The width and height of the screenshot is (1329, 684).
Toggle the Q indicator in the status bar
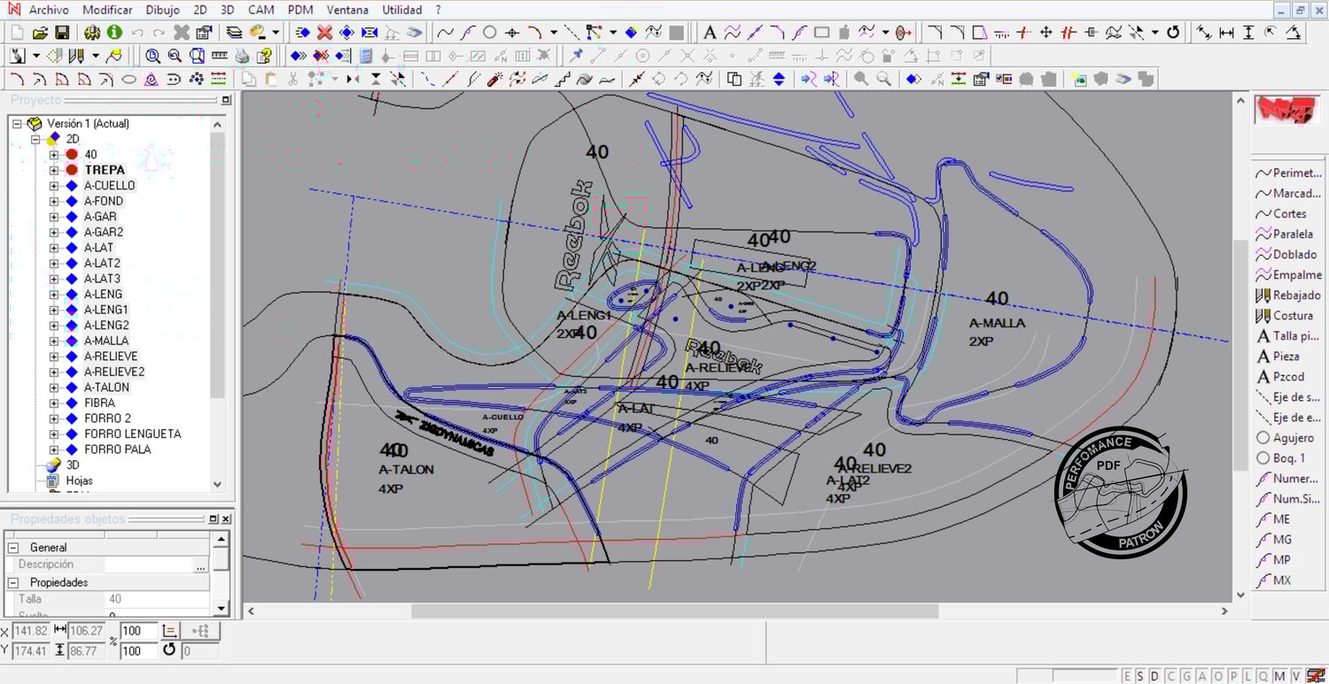(1263, 676)
